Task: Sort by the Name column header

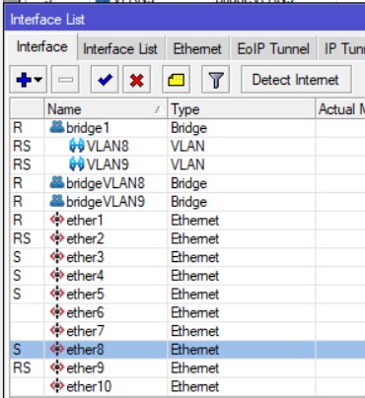Action: tap(106, 109)
